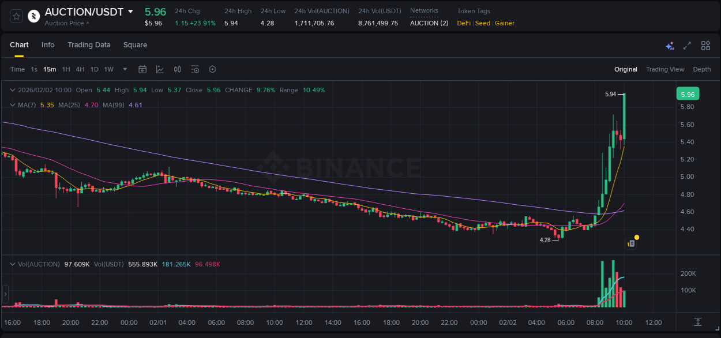Collapse the OHLC info row chevron
Screen dimensions: 721x338
tap(12, 90)
